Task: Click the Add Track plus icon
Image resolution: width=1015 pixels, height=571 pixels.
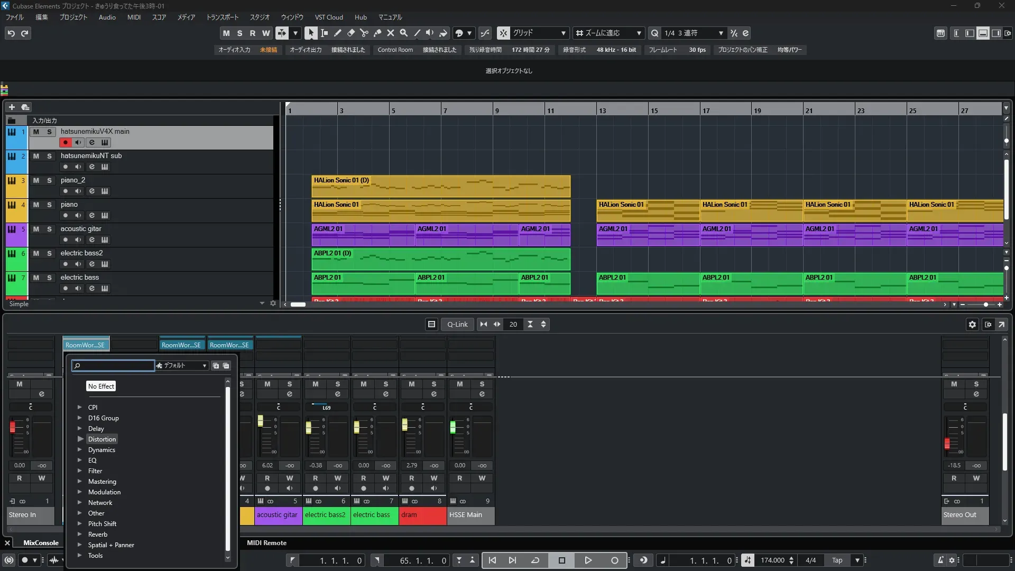Action: tap(12, 107)
